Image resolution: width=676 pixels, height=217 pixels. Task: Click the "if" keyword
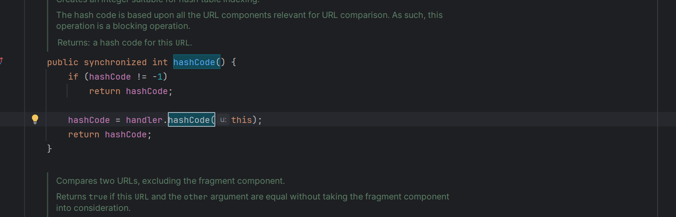(73, 77)
